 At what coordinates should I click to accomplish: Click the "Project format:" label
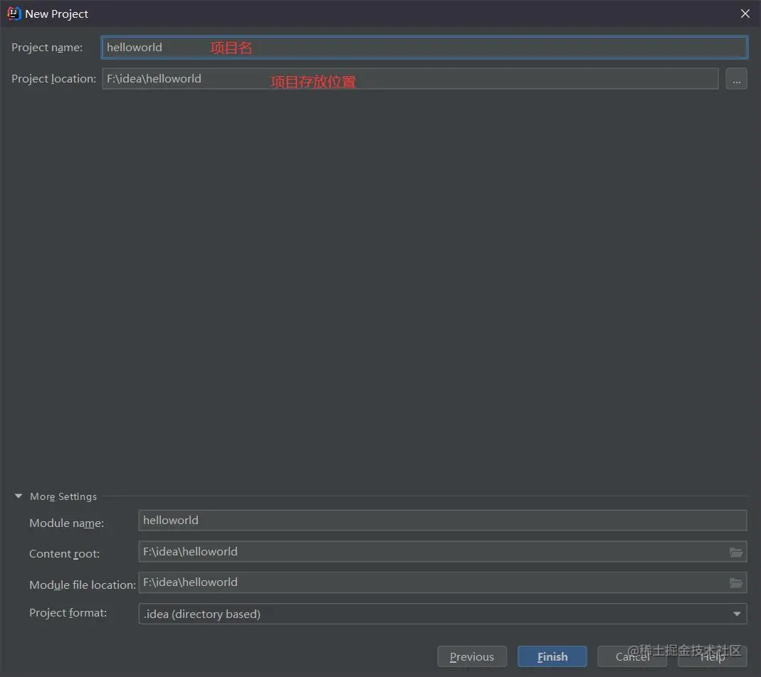point(68,612)
